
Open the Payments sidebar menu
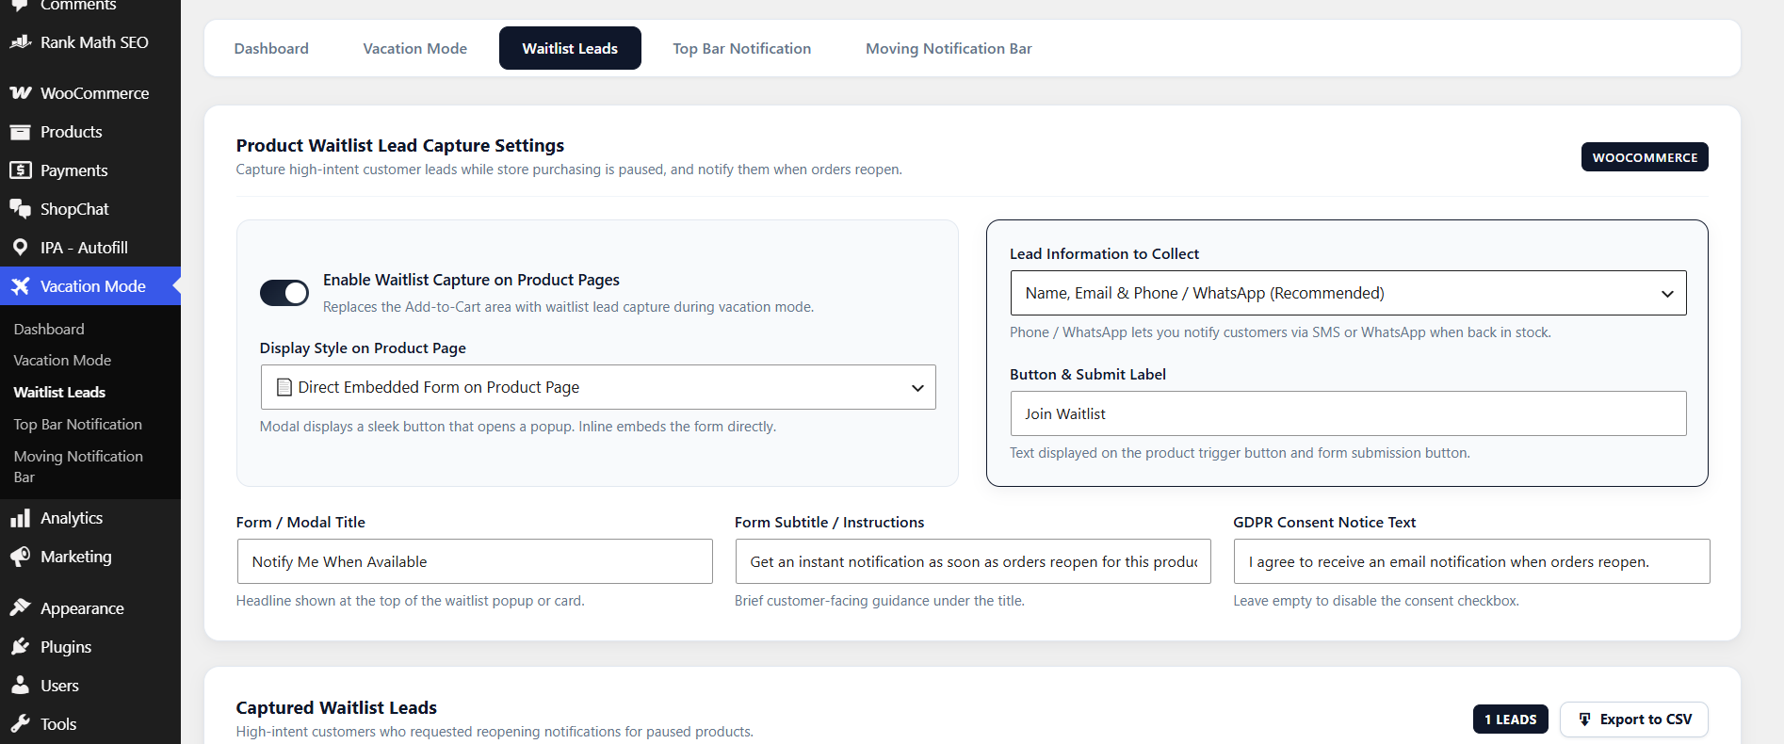pyautogui.click(x=90, y=170)
